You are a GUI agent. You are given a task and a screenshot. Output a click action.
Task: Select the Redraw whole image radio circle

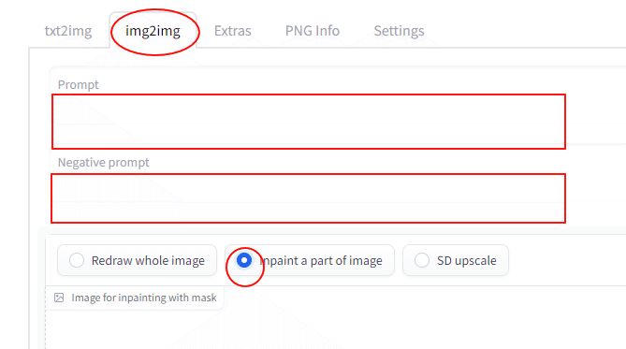point(77,260)
